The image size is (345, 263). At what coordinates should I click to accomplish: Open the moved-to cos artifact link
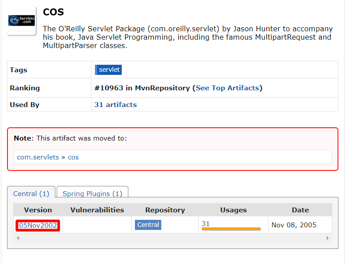[x=73, y=157]
